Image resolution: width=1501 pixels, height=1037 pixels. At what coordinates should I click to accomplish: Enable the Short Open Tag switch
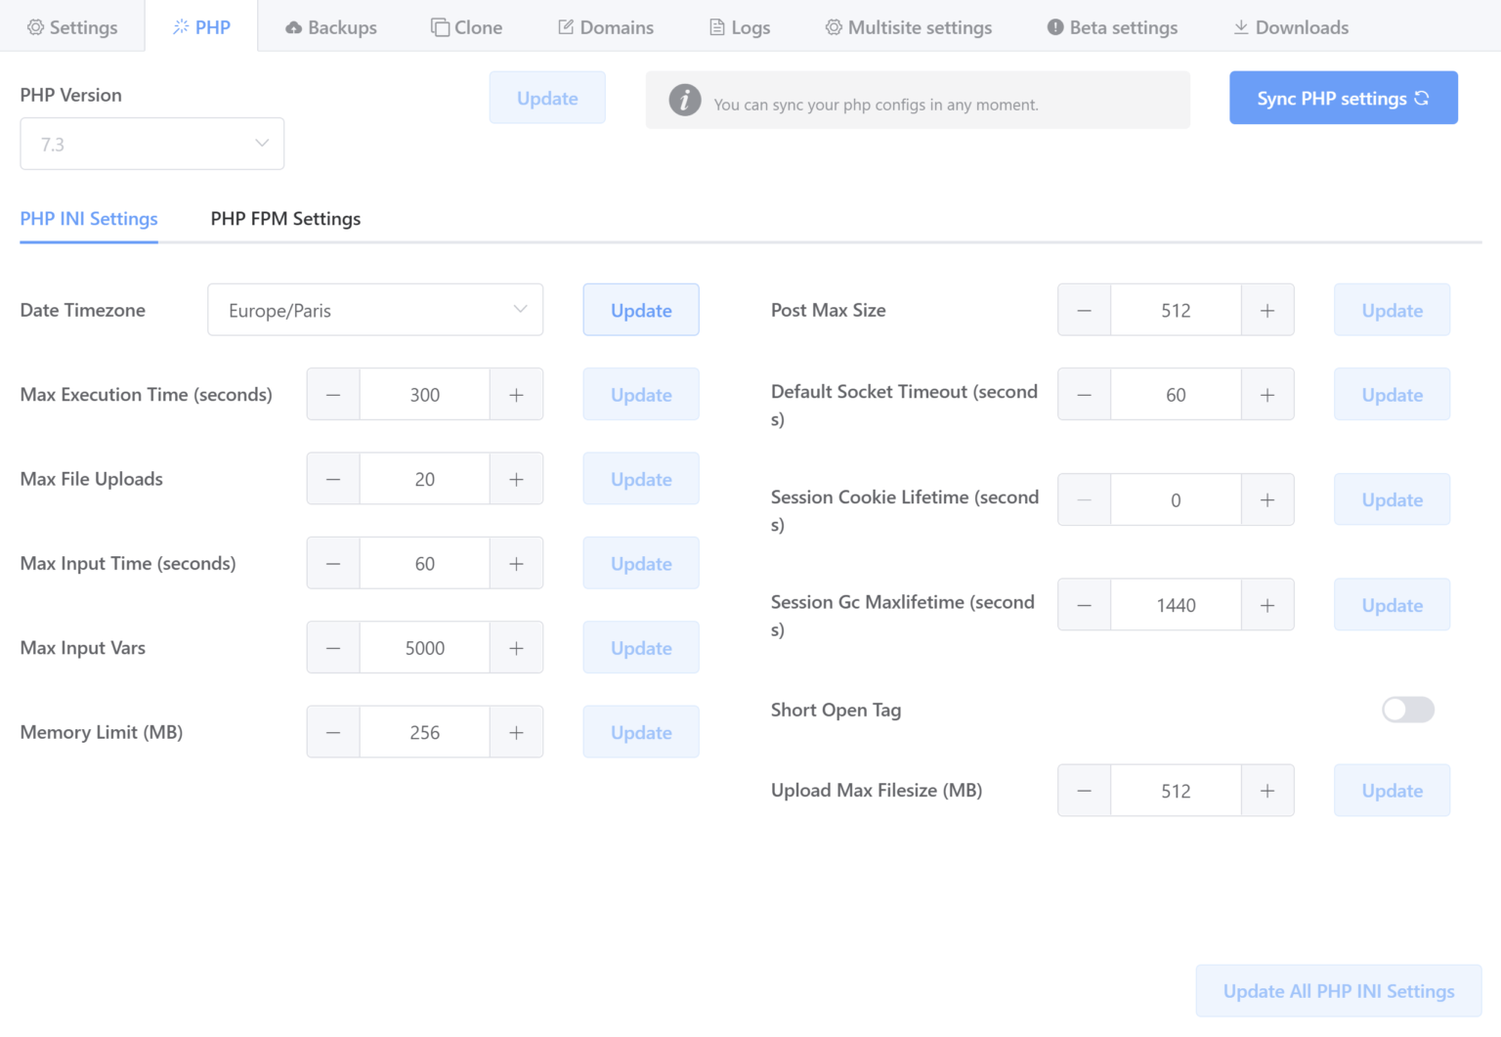pyautogui.click(x=1406, y=710)
